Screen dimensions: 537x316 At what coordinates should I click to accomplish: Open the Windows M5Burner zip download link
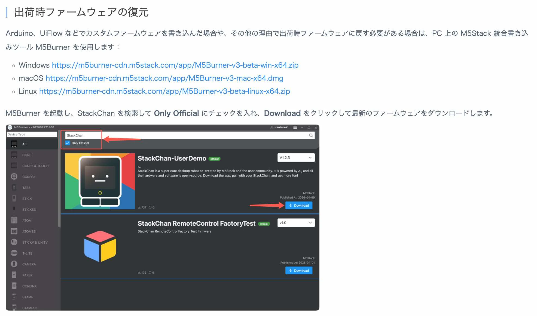[175, 65]
